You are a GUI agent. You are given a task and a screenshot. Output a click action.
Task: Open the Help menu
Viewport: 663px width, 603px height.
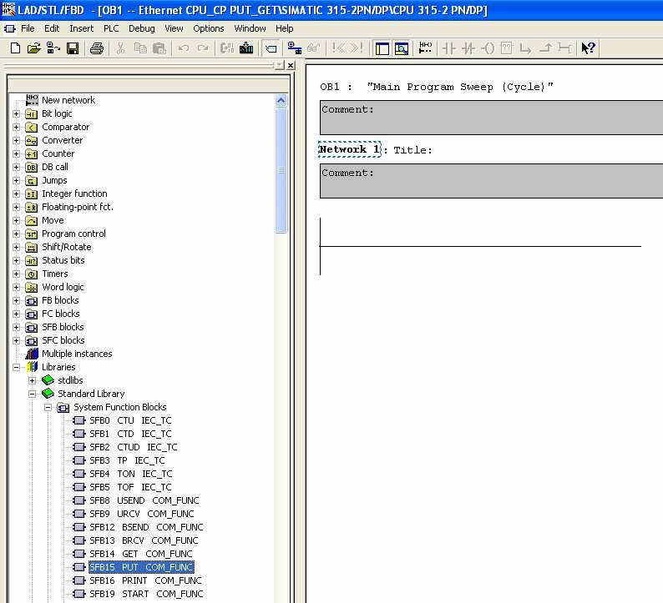284,28
